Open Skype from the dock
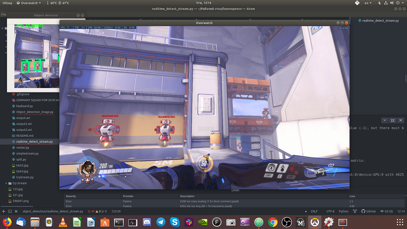 tap(175, 222)
